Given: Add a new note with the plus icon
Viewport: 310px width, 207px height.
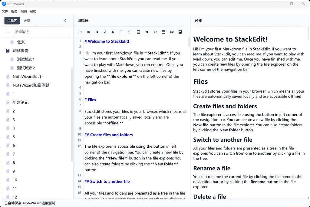Looking at the screenshot, I should click(x=7, y=32).
